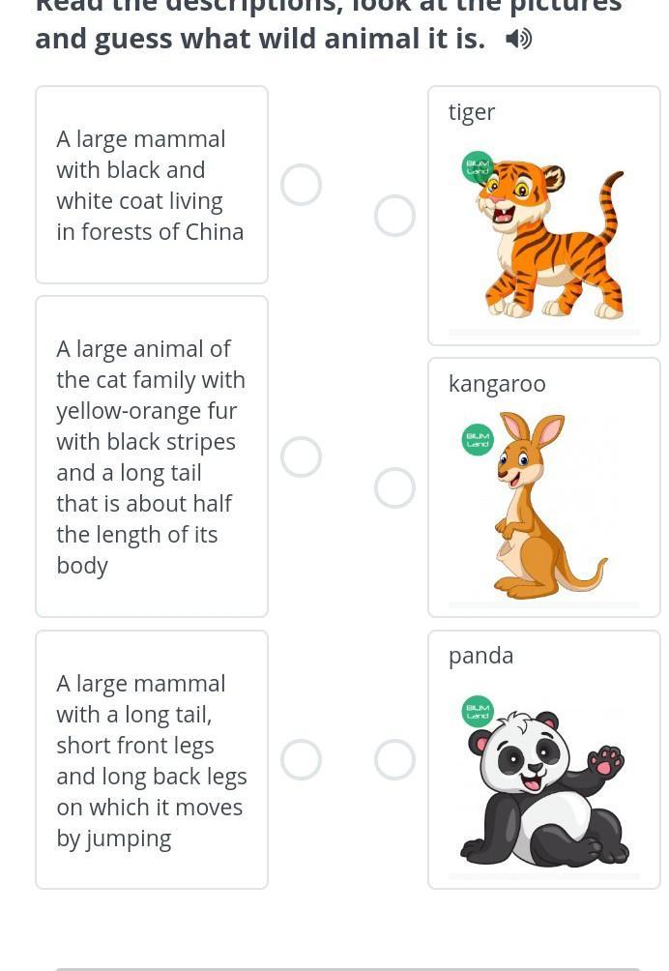The image size is (669, 971).
Task: Click the BilimLand logo on the kangaroo picture
Action: point(478,439)
